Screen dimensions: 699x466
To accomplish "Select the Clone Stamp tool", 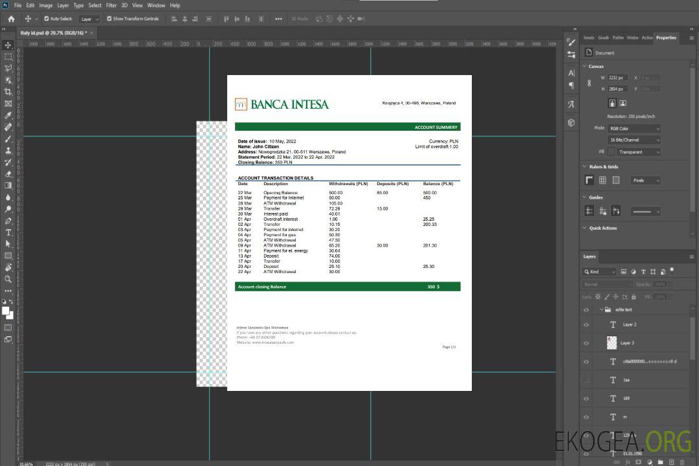I will click(8, 151).
